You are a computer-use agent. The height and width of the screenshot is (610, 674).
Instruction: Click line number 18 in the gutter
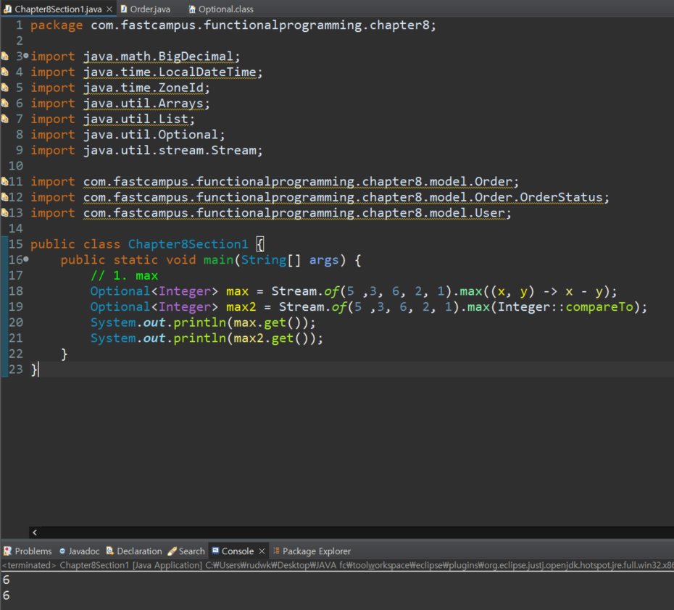[x=16, y=291]
